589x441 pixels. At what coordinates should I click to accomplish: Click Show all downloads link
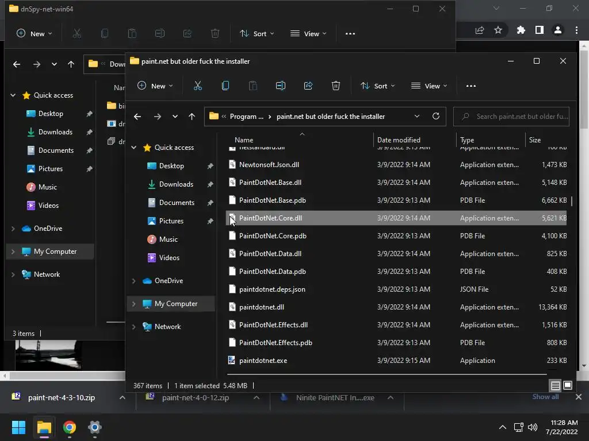(x=545, y=397)
